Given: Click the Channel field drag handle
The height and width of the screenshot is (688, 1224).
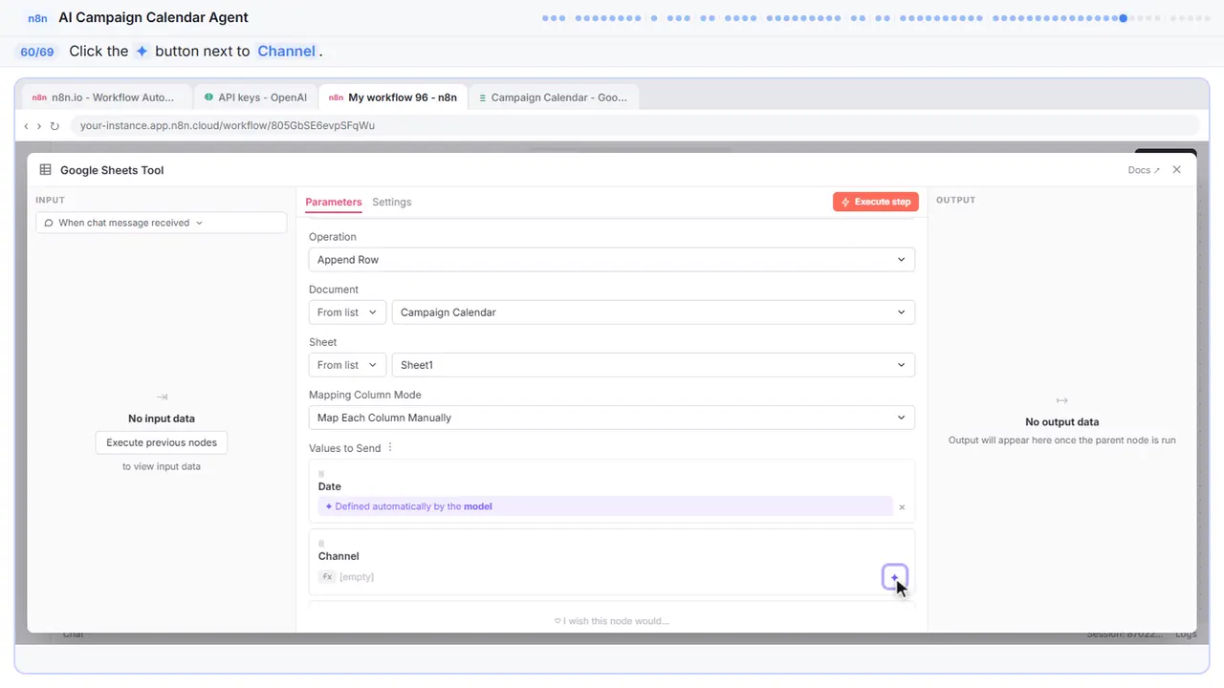Looking at the screenshot, I should 321,544.
